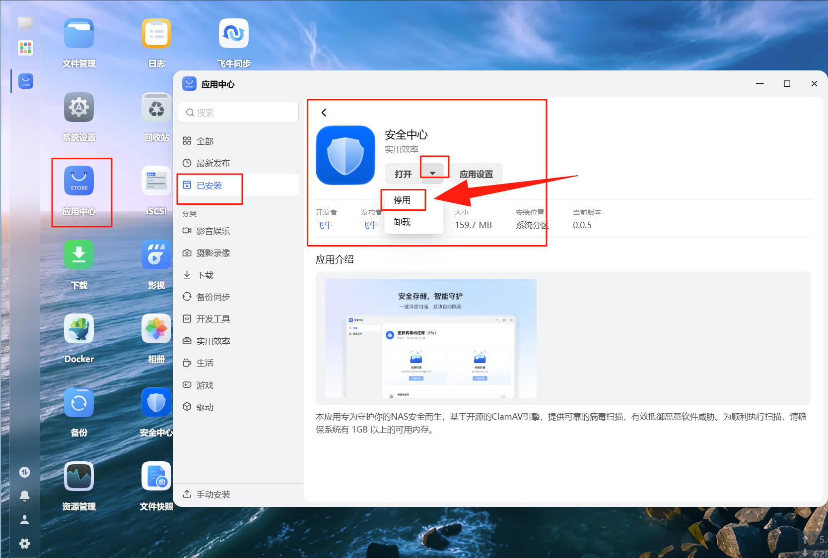Screen dimensions: 828x558
Task: Select the 下载 category in sidebar
Action: [238, 275]
